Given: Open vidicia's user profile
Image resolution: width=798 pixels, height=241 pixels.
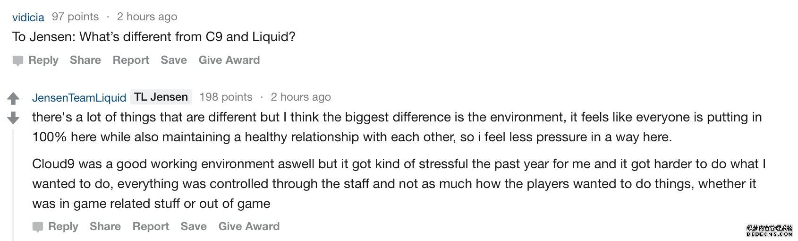Looking at the screenshot, I should [x=28, y=17].
